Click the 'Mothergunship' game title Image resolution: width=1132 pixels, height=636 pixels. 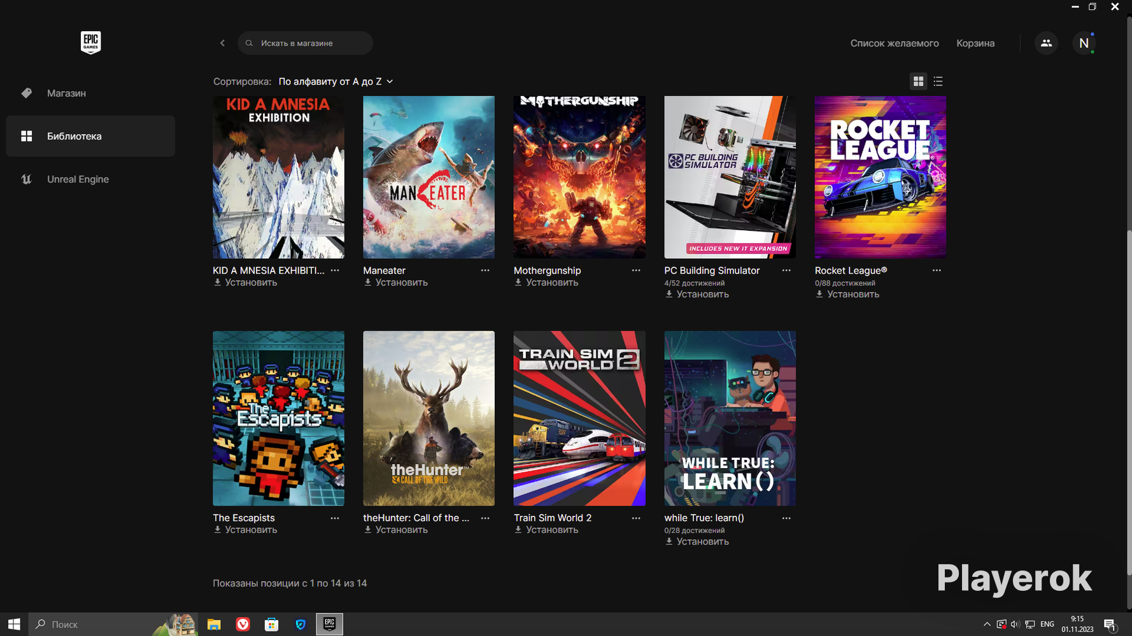pyautogui.click(x=548, y=270)
